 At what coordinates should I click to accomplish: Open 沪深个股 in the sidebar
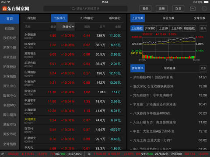pos(10,48)
